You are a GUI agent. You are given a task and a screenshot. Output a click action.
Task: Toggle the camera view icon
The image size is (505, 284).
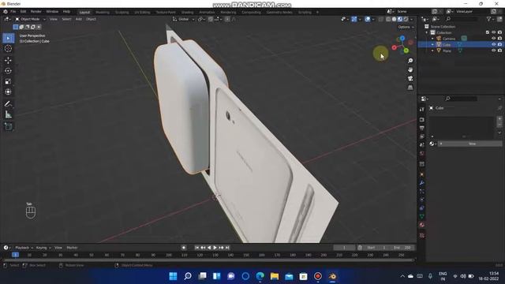coord(410,79)
